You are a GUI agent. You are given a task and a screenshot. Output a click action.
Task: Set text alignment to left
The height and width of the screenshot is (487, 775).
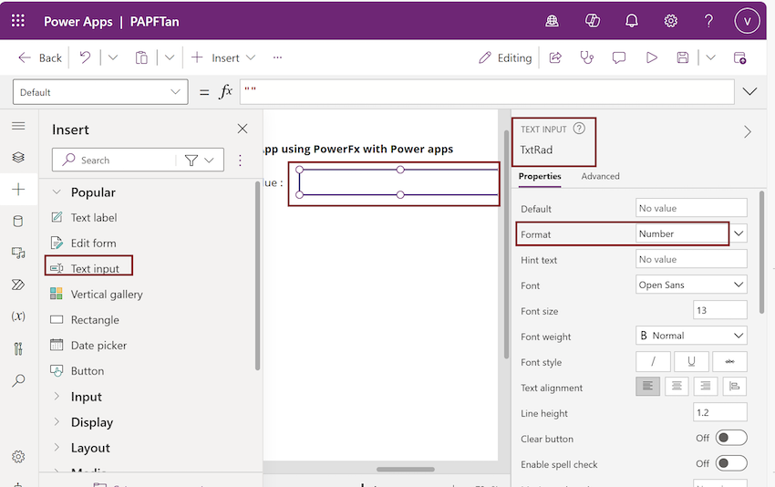click(647, 386)
